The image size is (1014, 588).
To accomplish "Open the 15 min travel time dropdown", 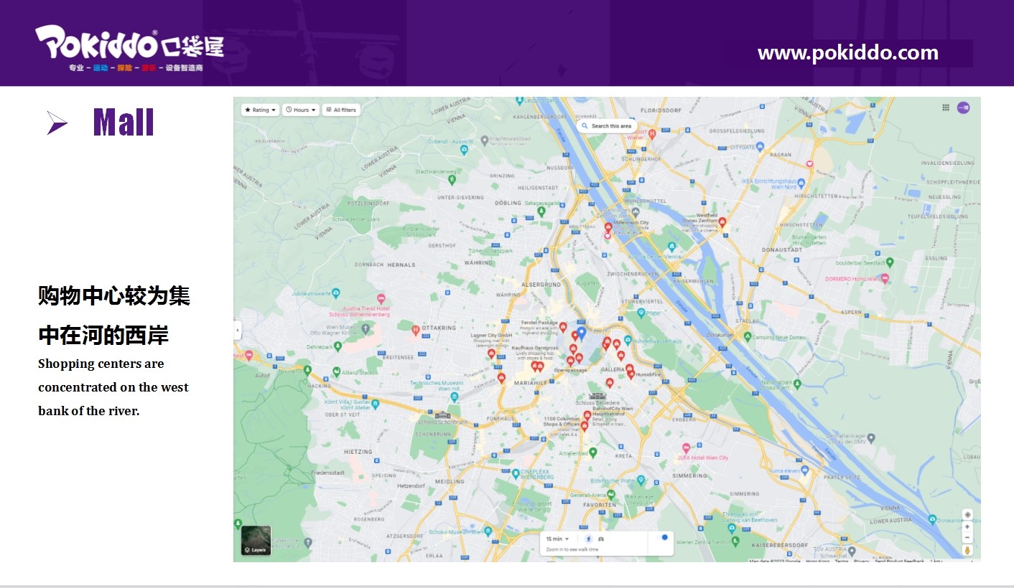I will tap(557, 539).
